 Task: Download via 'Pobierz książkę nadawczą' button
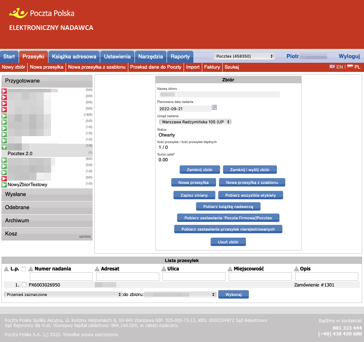[x=228, y=207]
